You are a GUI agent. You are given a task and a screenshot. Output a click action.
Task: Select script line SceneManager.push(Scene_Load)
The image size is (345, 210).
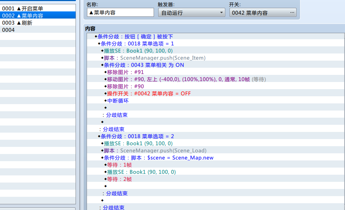(216, 150)
